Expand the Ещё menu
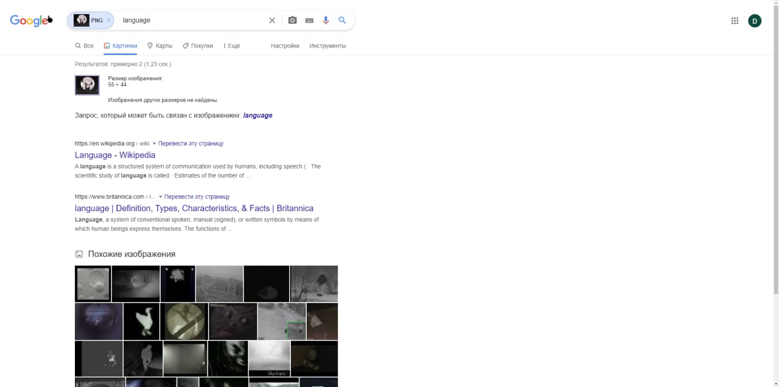Viewport: 779px width, 387px height. point(232,46)
